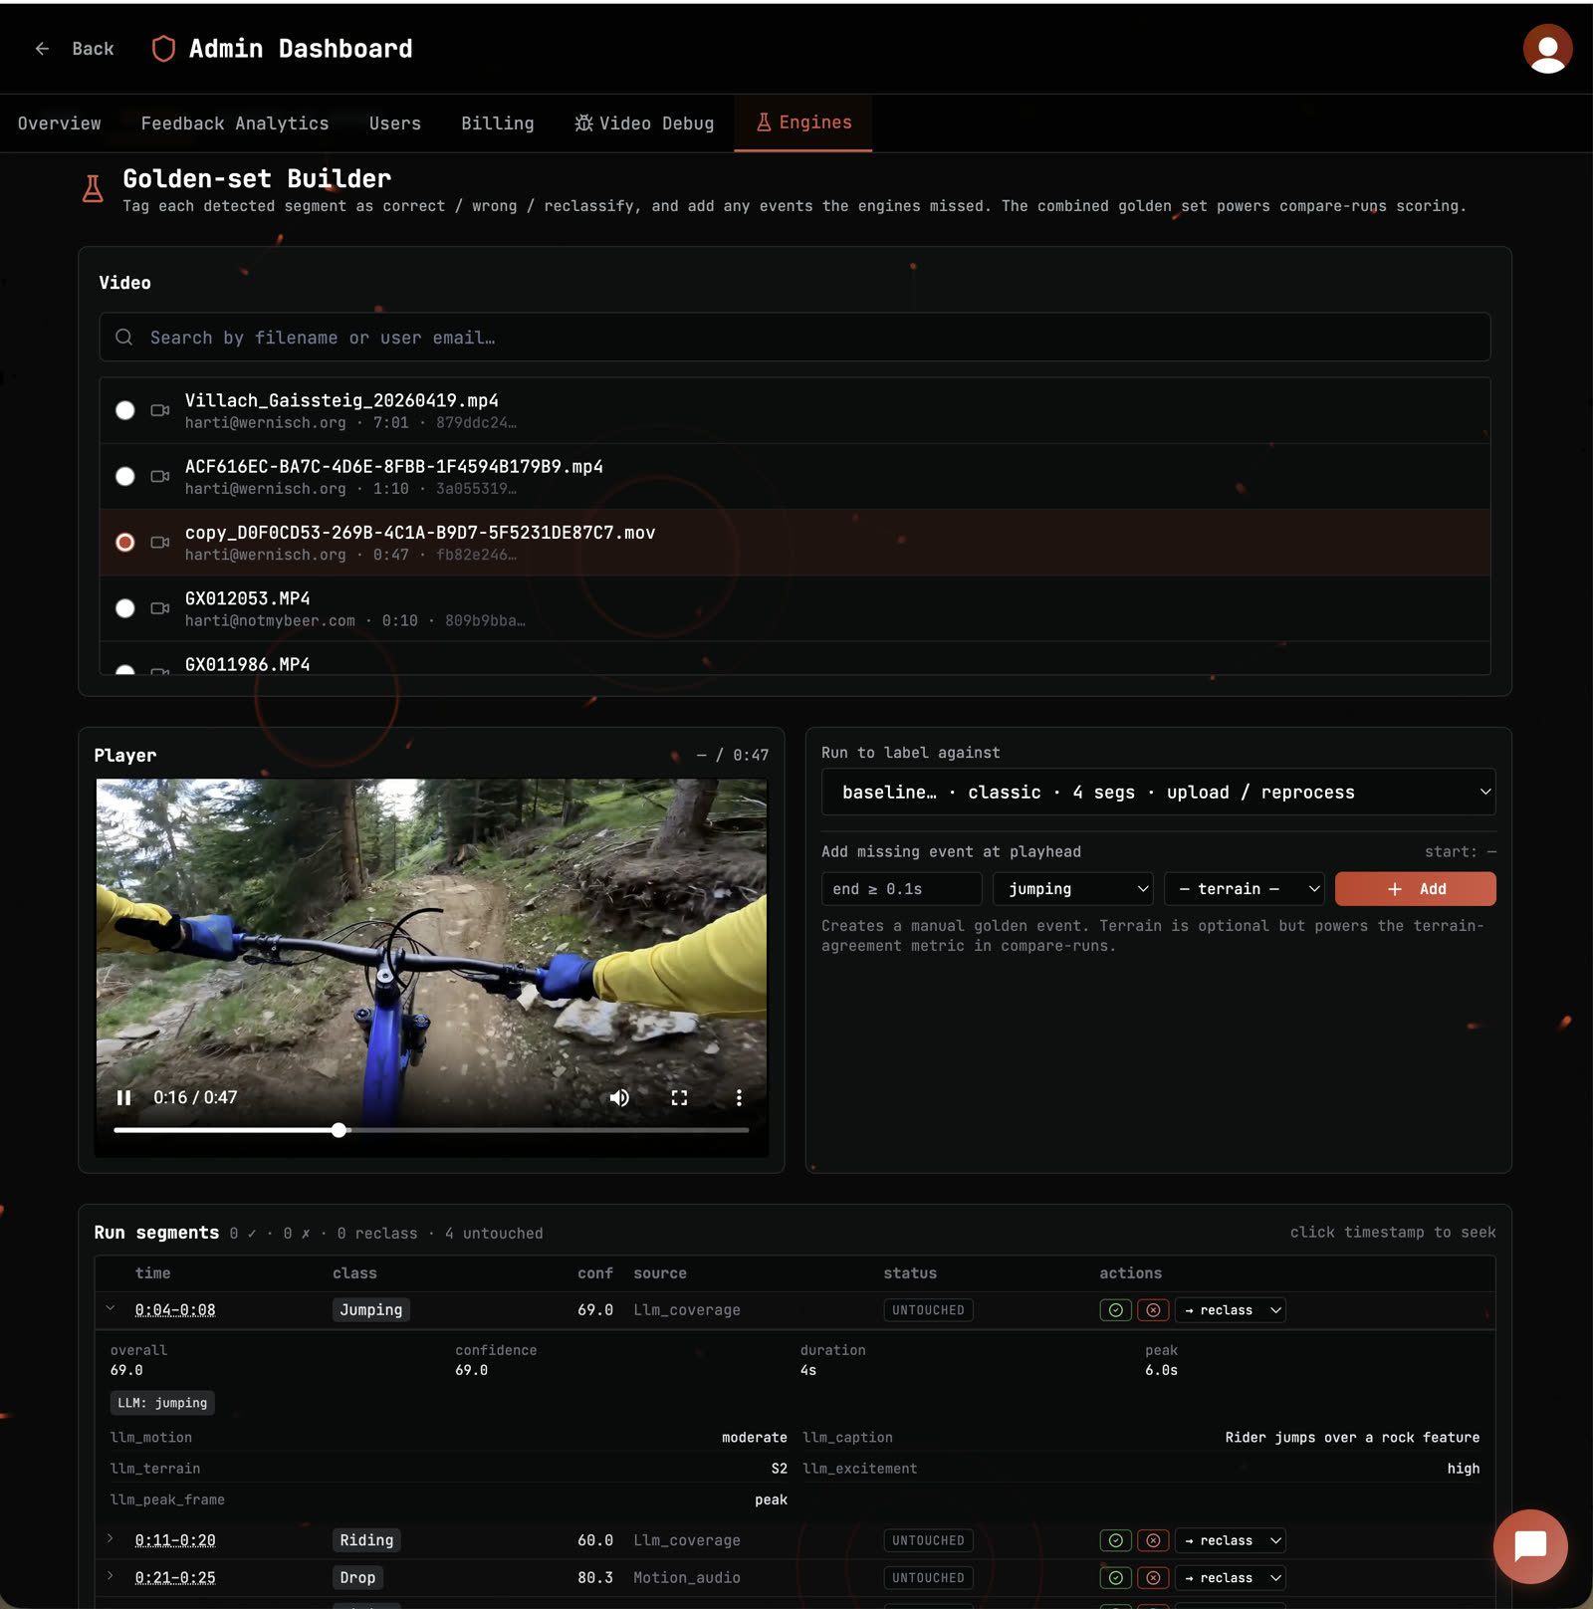The image size is (1593, 1609).
Task: Switch to the Feedback Analytics tab
Action: [x=235, y=123]
